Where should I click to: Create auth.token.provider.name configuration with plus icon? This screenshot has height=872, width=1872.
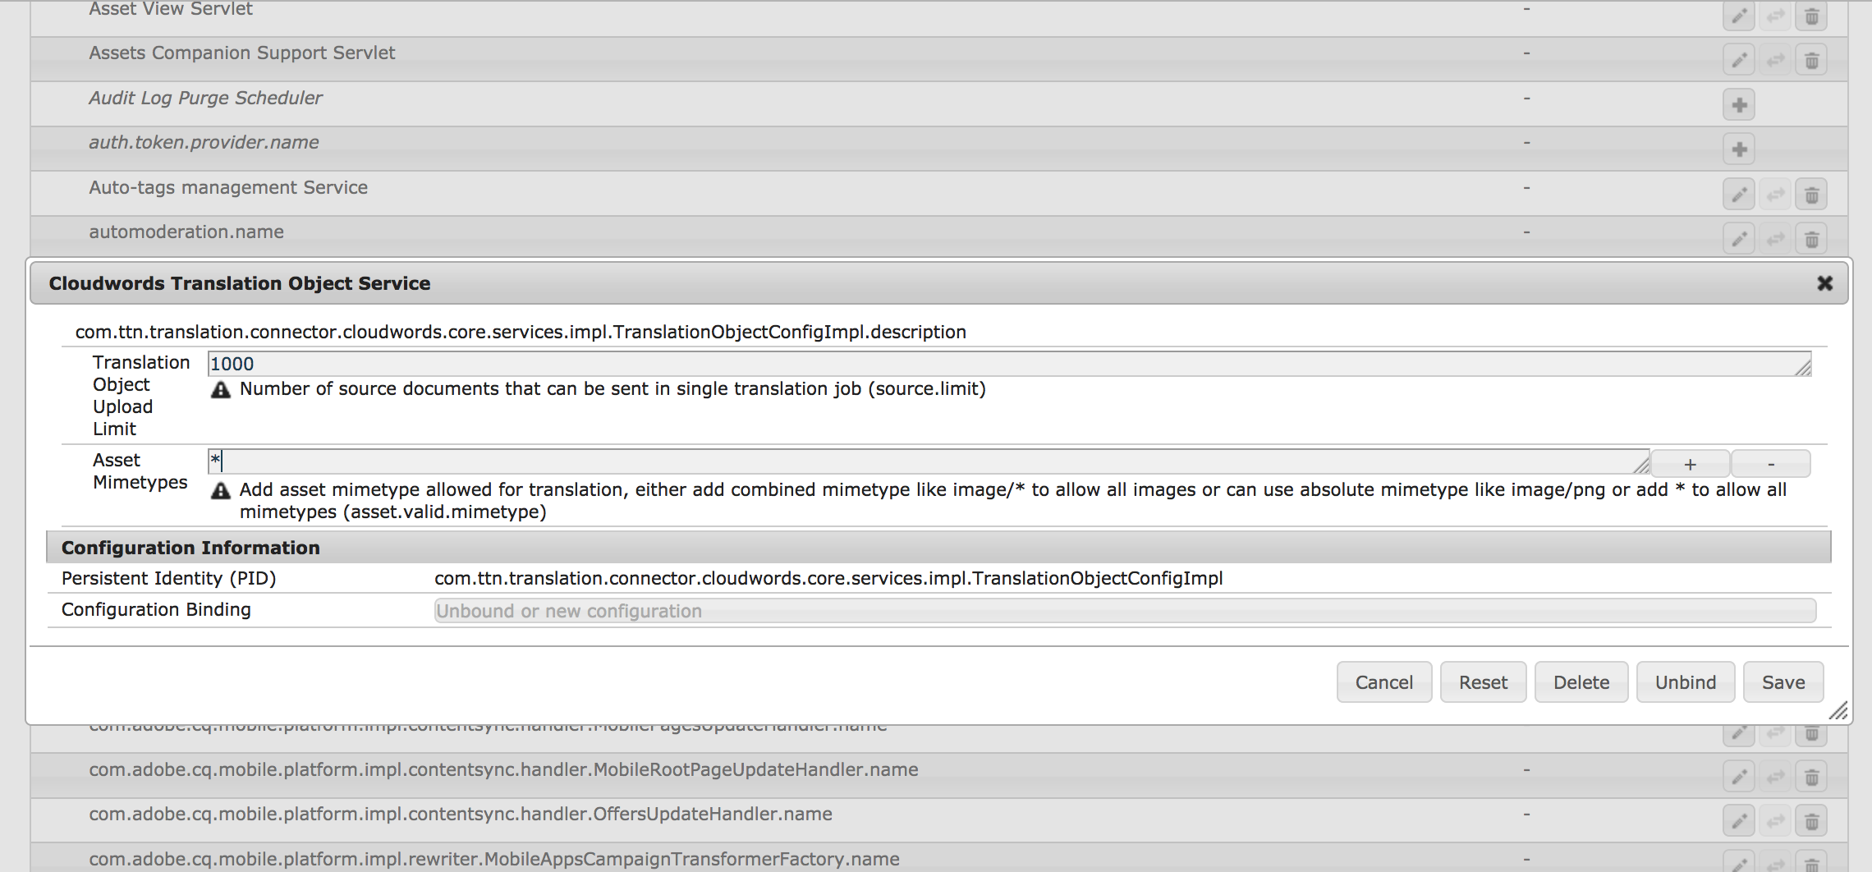click(1738, 149)
